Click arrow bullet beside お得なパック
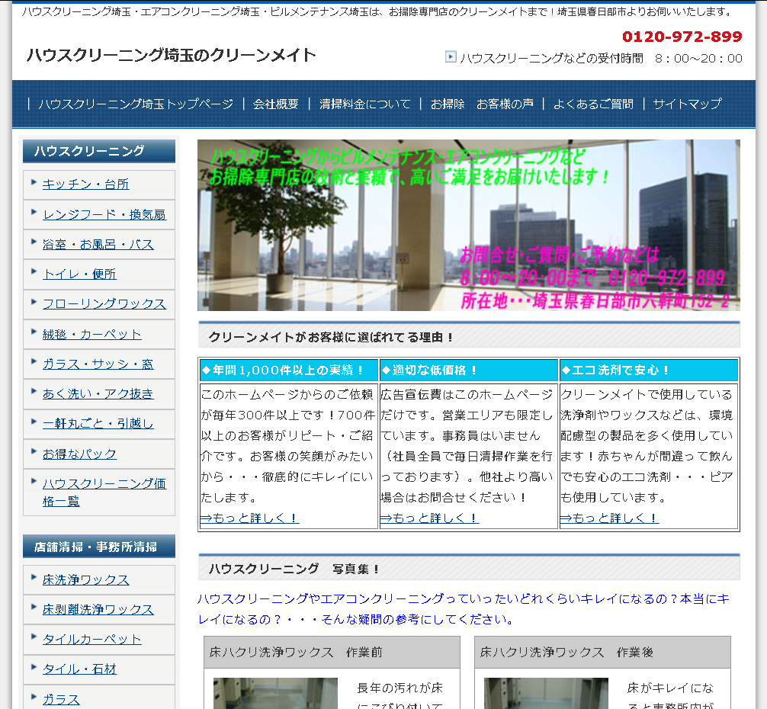767x709 pixels. [x=34, y=452]
